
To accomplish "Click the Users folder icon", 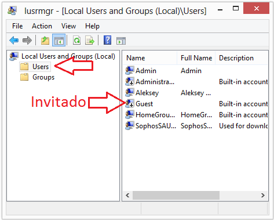I will pyautogui.click(x=24, y=67).
